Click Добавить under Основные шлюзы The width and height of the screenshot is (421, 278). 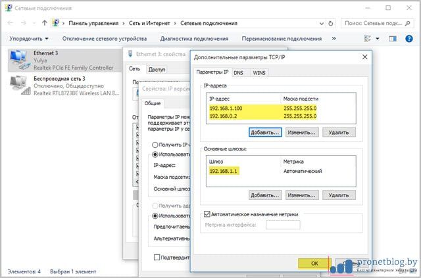pyautogui.click(x=265, y=195)
